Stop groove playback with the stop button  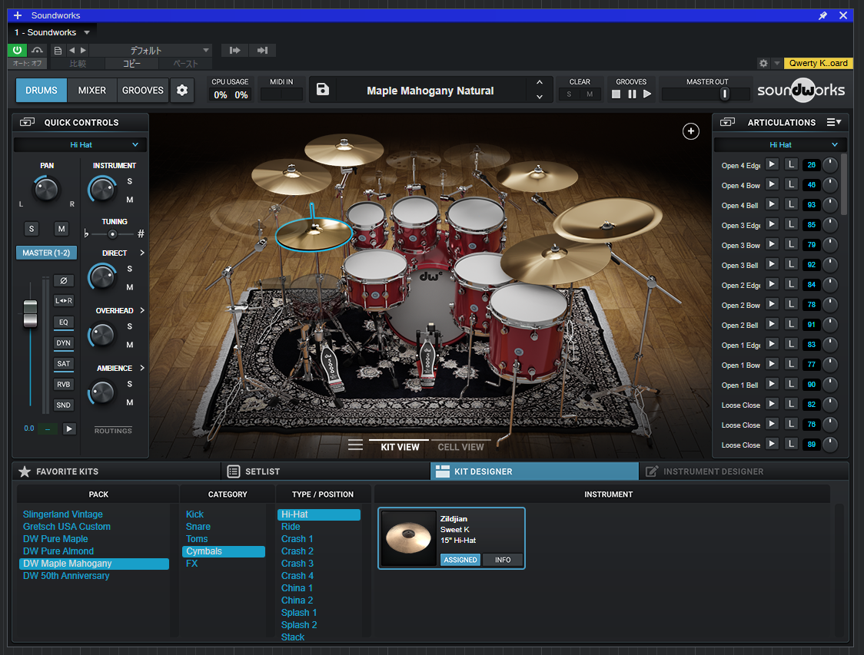(616, 94)
